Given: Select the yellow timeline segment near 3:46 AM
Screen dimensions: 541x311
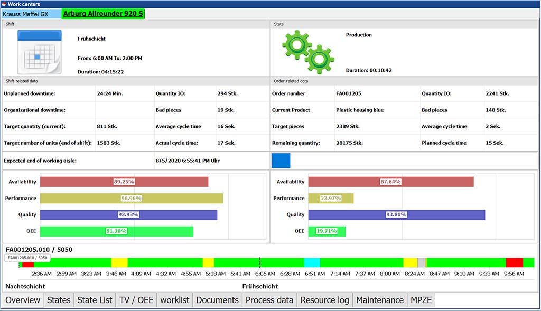Looking at the screenshot, I should pyautogui.click(x=119, y=262).
